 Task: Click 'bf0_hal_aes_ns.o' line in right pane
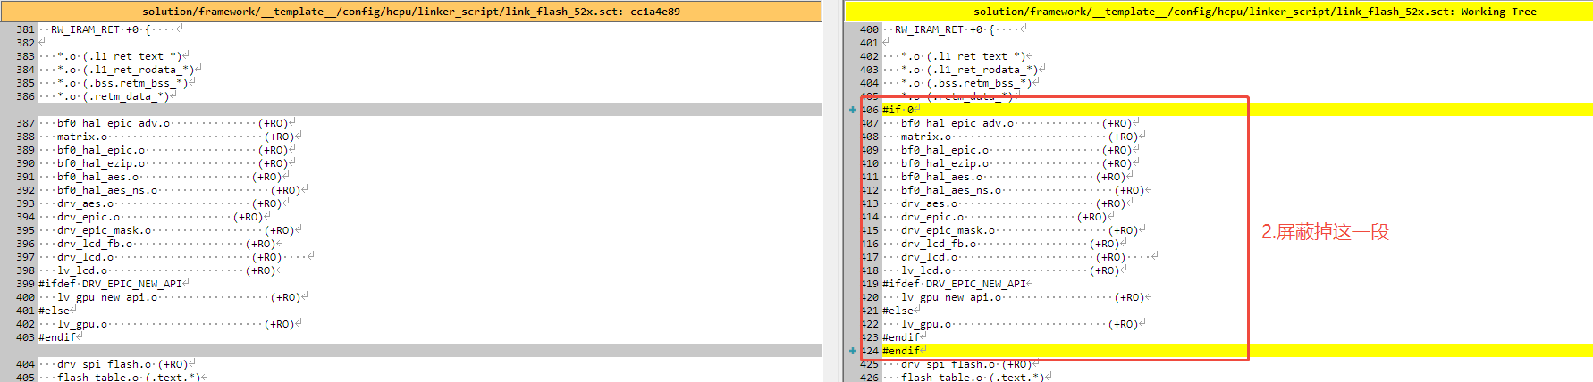pos(951,190)
